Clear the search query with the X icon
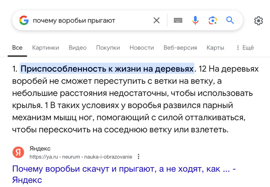This screenshot has height=187, width=270. [156, 20]
